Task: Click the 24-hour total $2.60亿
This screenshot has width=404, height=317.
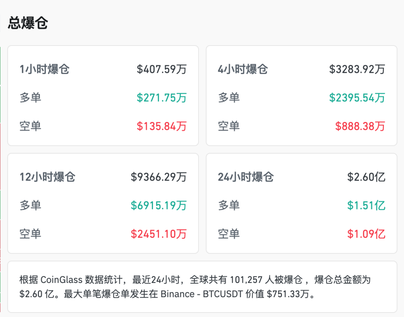Action: tap(366, 177)
